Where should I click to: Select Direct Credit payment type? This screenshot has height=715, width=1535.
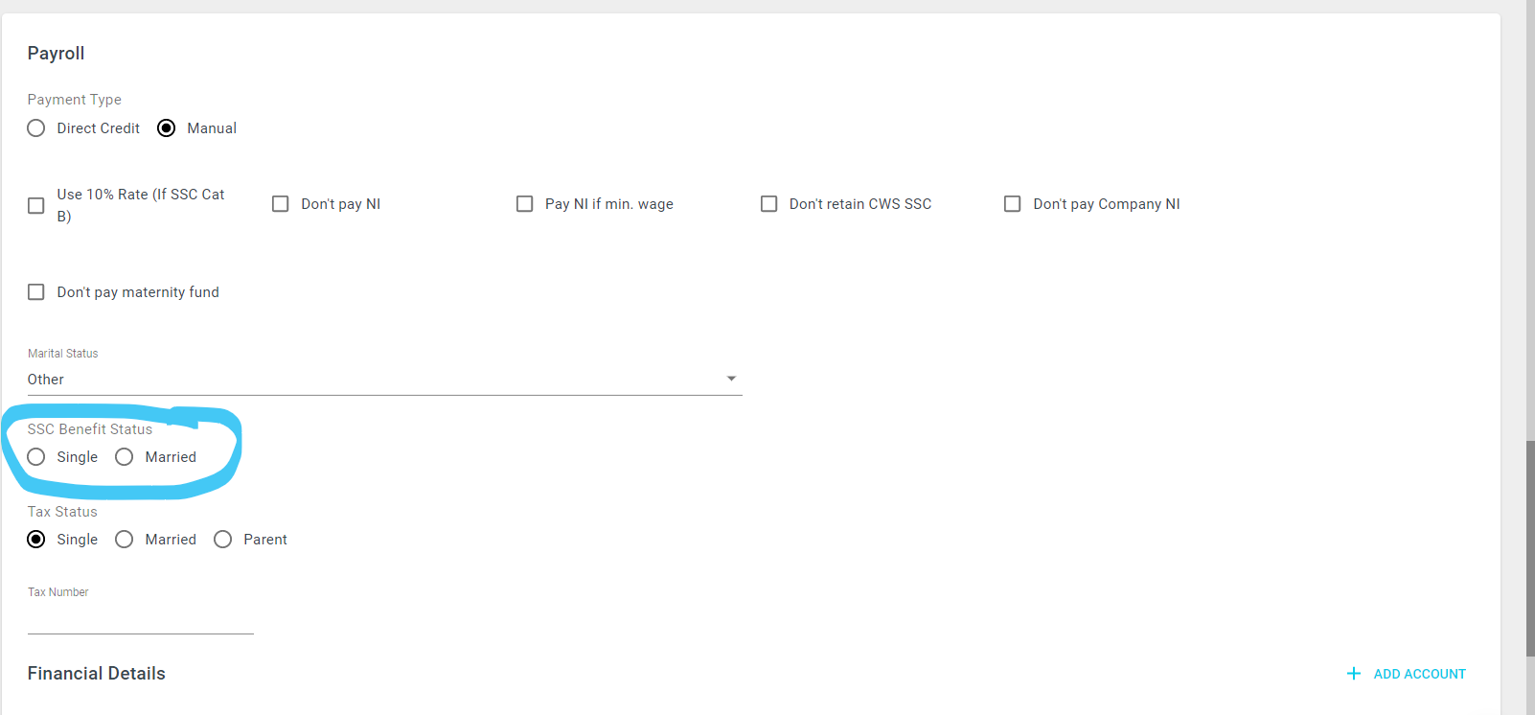(x=36, y=128)
